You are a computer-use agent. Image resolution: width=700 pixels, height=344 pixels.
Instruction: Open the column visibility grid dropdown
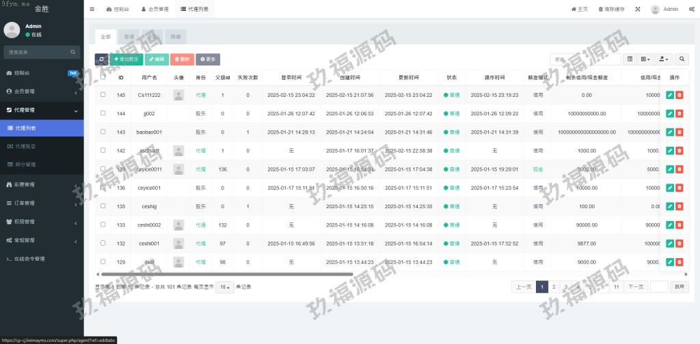tap(645, 60)
